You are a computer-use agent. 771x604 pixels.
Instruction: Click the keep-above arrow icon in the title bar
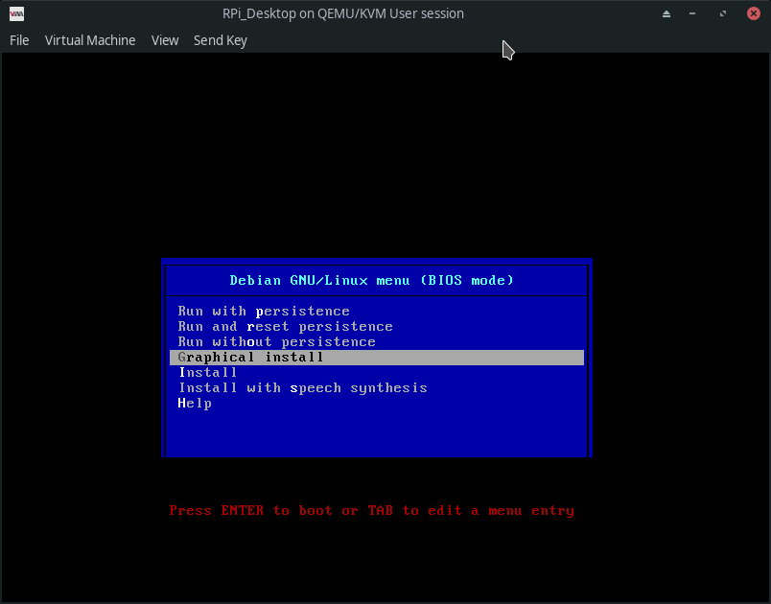[666, 13]
